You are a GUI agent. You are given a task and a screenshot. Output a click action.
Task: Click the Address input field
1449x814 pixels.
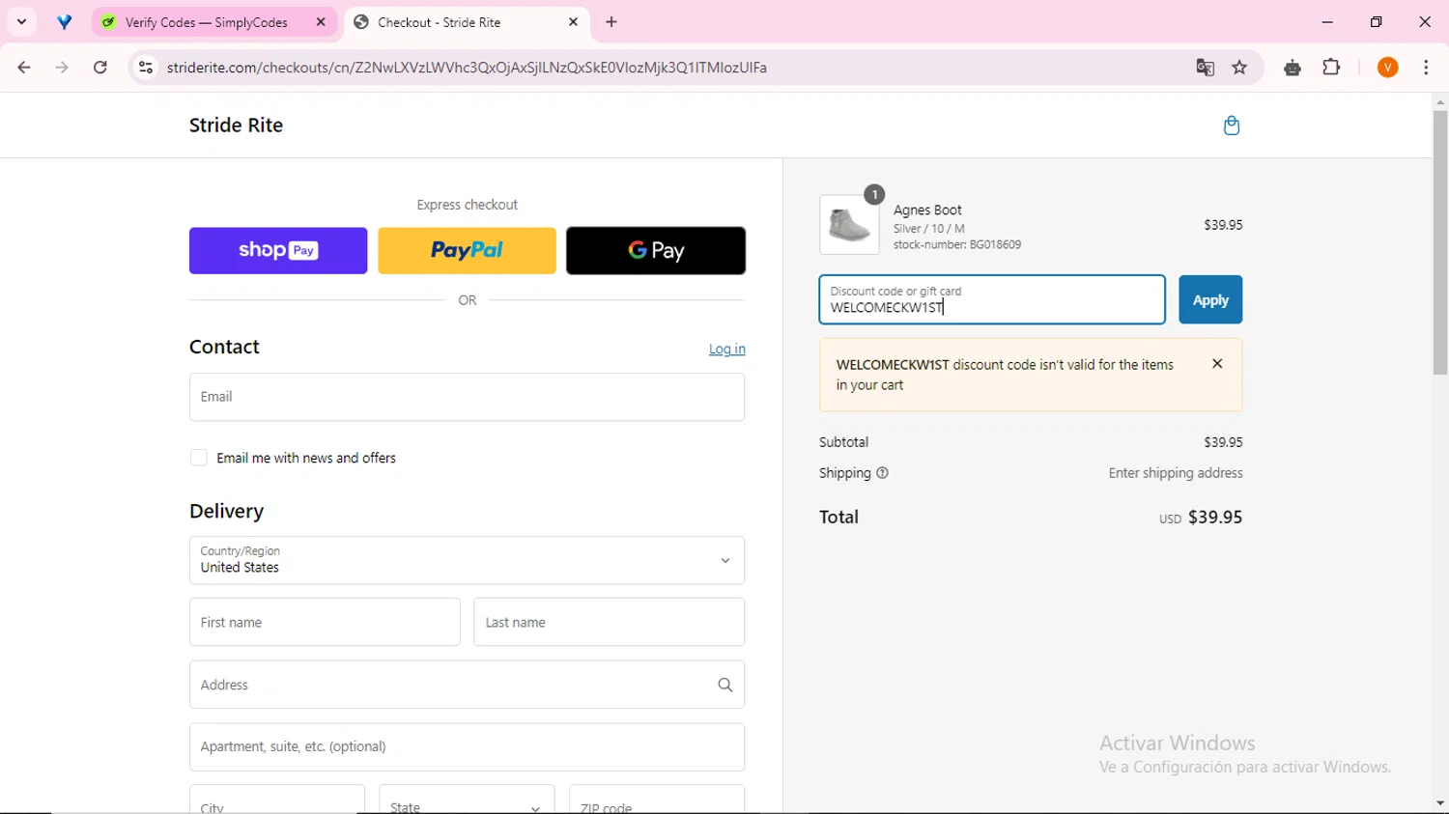[x=468, y=685]
